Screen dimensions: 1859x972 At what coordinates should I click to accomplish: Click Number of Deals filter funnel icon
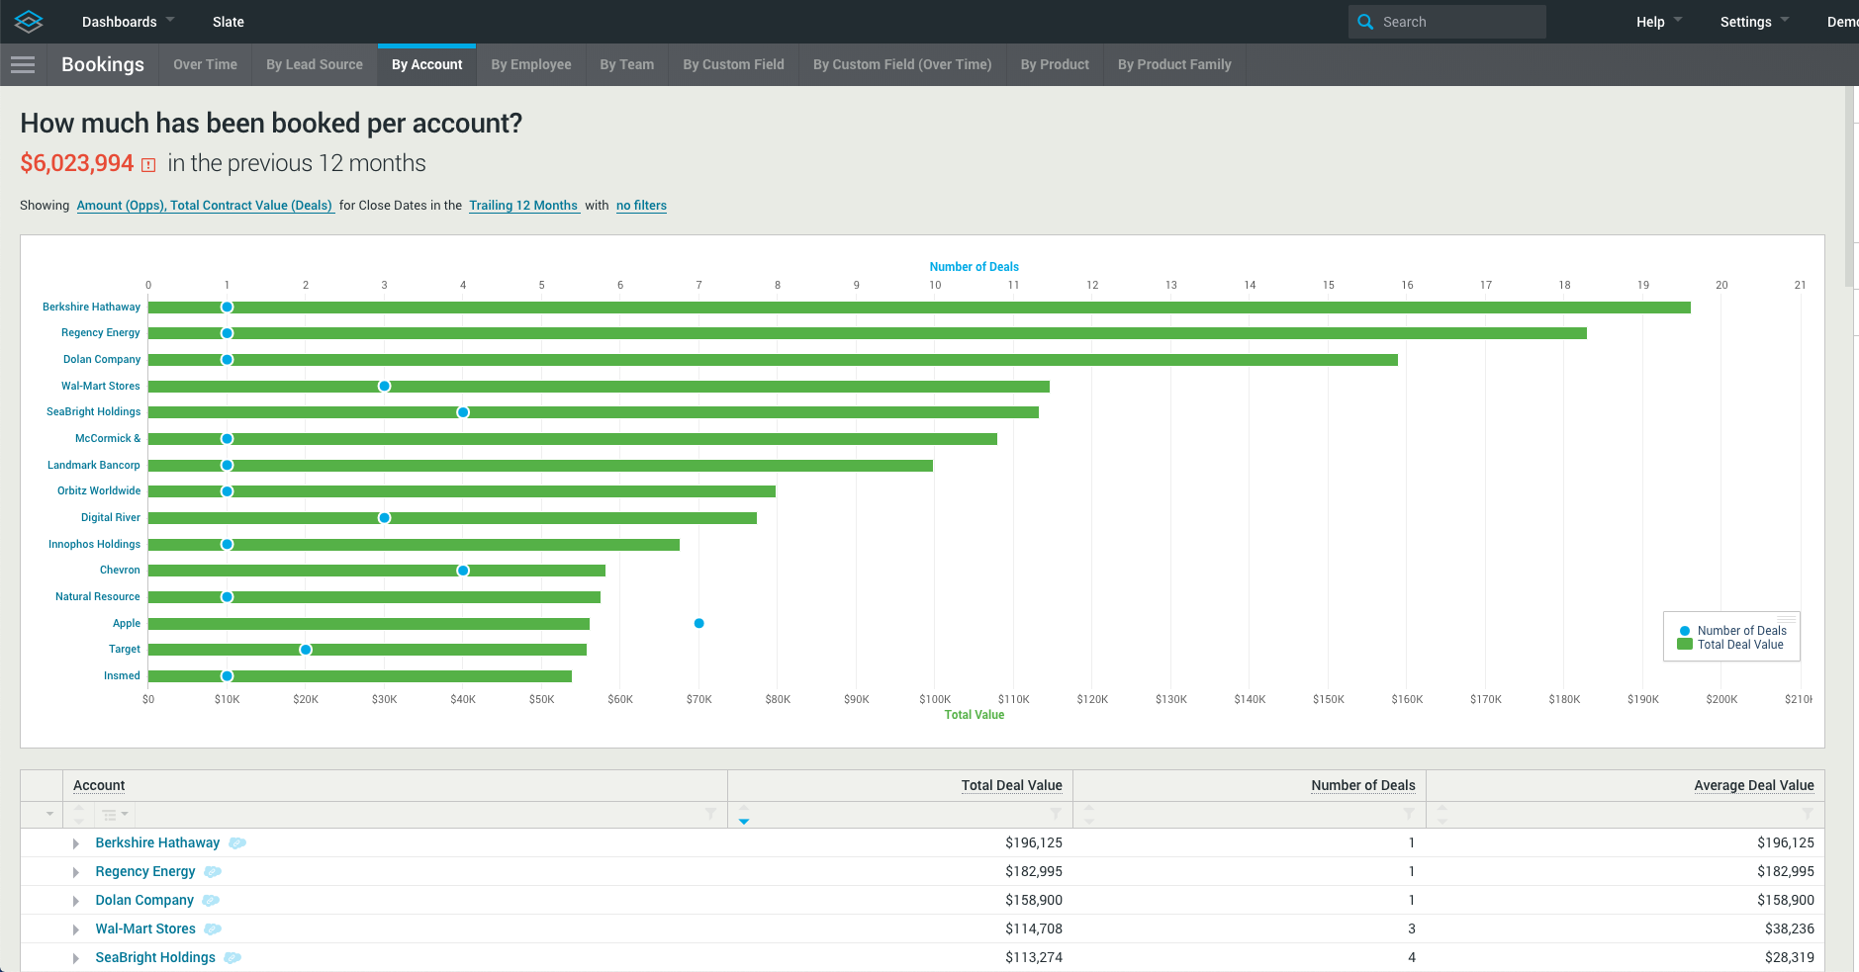point(1409,814)
